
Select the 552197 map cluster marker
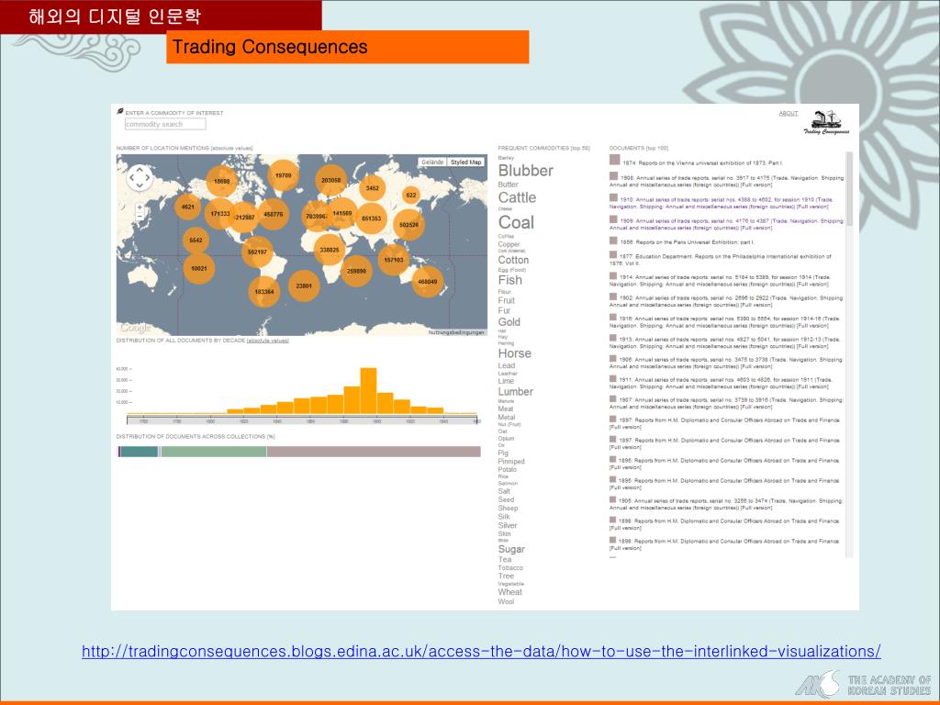tap(257, 252)
